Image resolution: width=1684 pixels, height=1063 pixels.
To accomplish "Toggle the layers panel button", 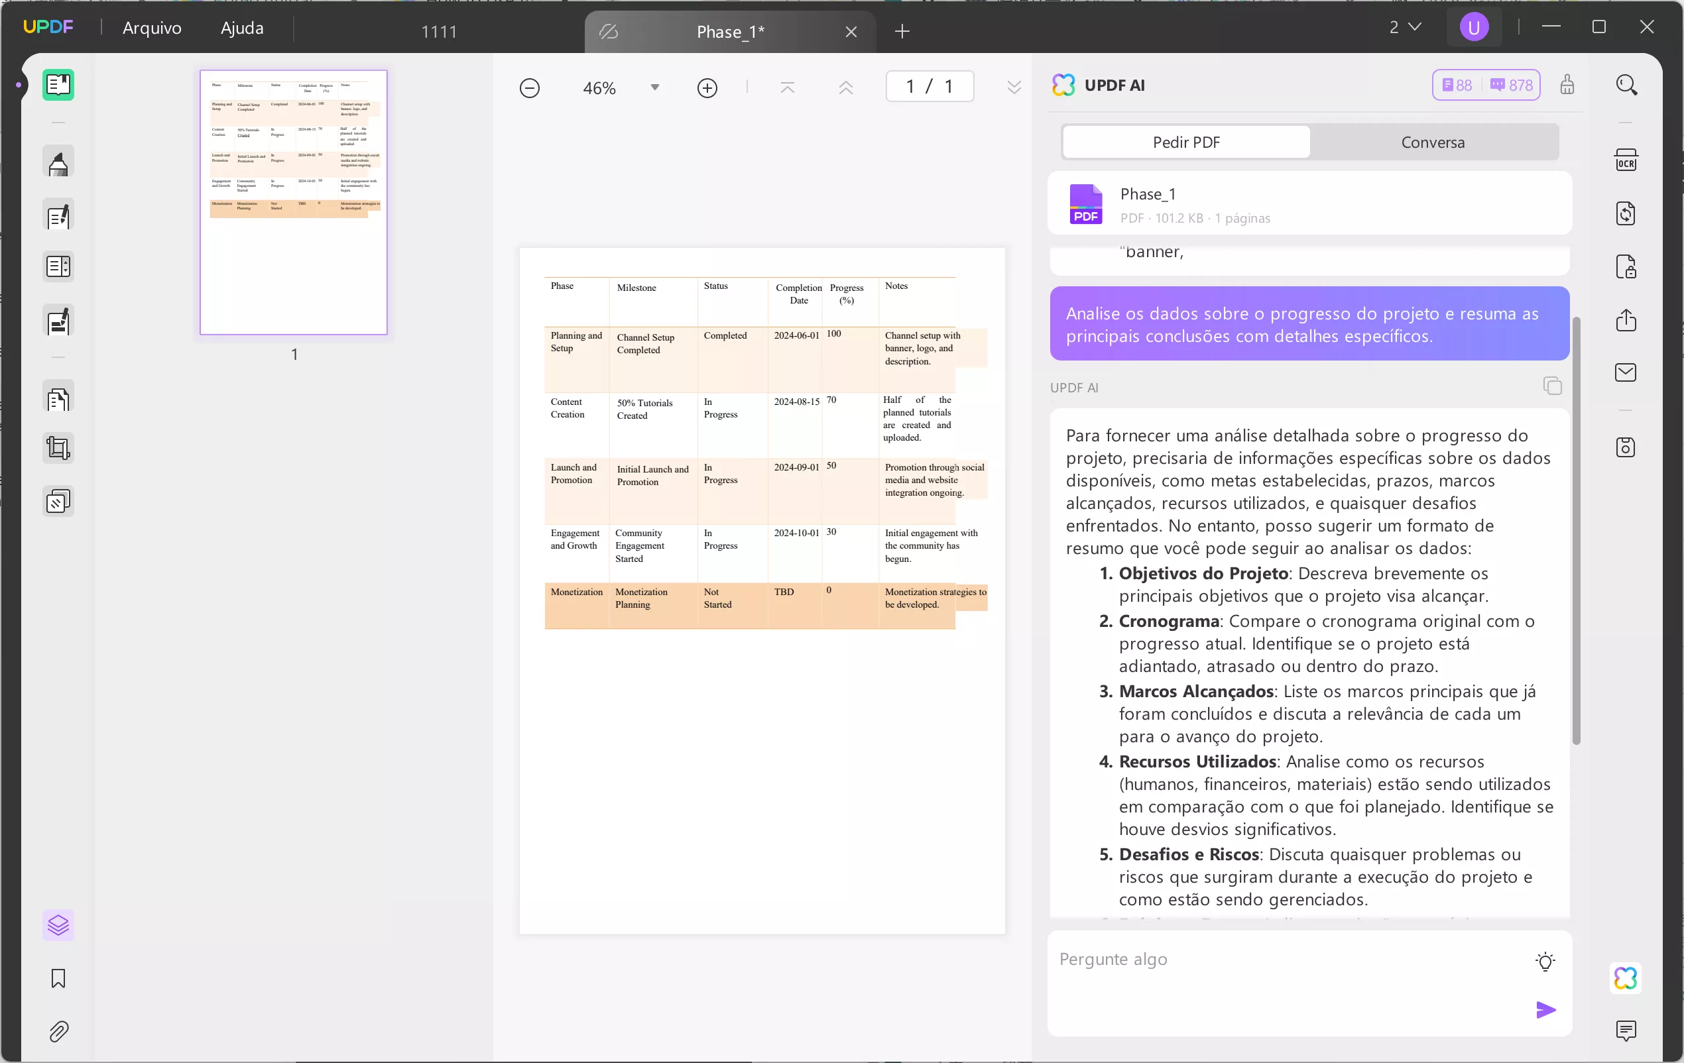I will [58, 925].
